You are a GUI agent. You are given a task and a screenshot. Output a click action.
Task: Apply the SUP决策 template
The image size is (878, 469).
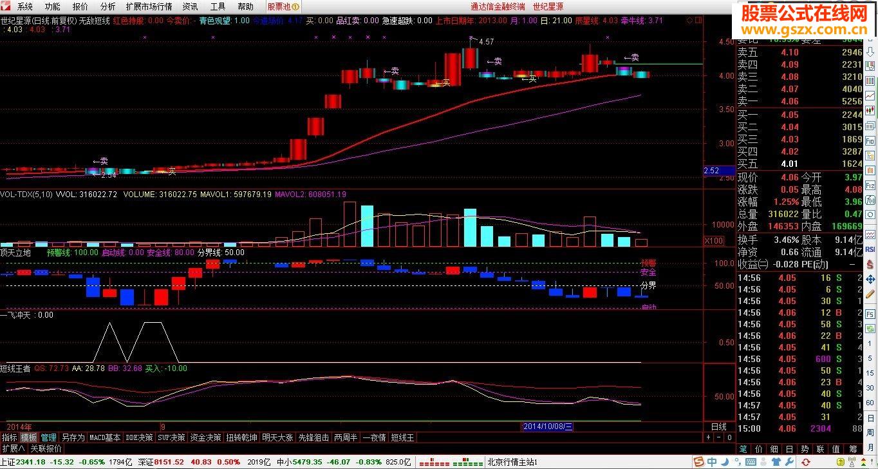[x=171, y=437]
